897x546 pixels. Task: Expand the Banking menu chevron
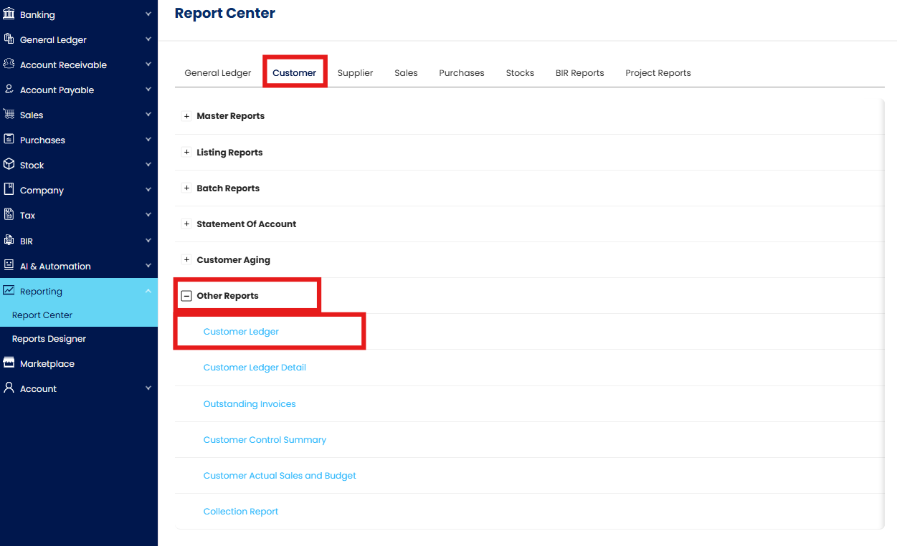148,14
